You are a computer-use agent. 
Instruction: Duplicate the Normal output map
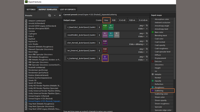[147, 41]
